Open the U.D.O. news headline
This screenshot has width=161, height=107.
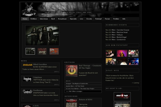[x=36, y=106]
